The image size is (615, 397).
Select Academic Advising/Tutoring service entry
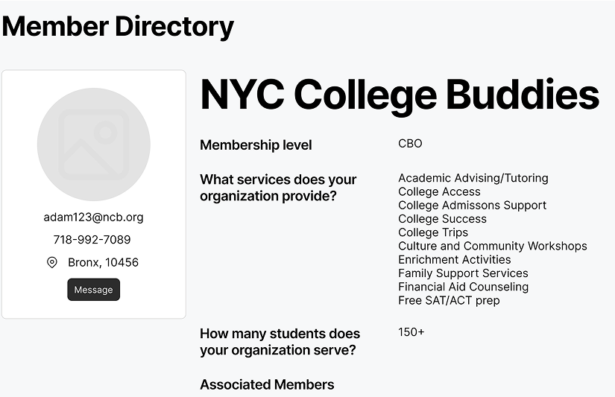coord(473,178)
